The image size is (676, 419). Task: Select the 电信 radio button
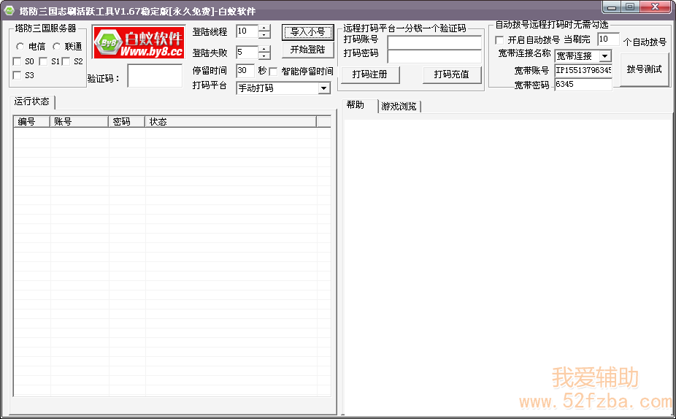[20, 47]
